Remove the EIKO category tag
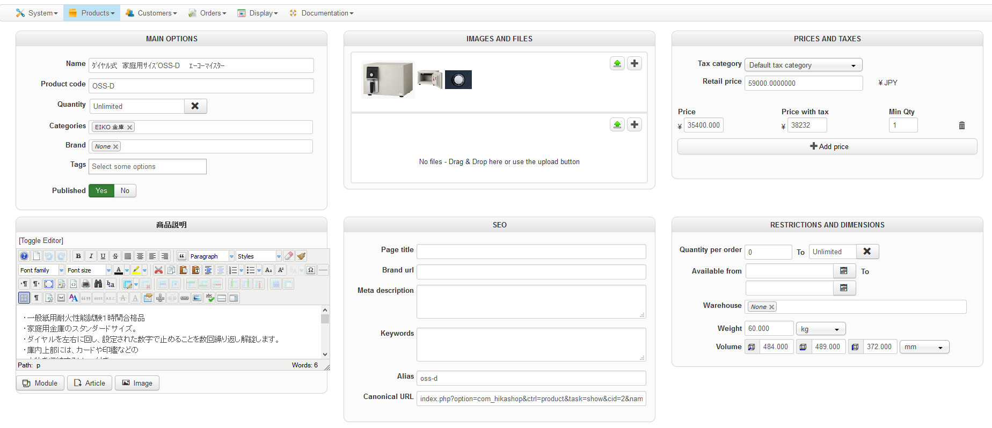The image size is (992, 428). [129, 127]
